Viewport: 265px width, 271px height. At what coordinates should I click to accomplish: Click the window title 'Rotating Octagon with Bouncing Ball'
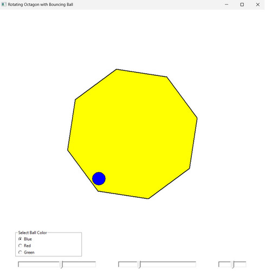[41, 4]
